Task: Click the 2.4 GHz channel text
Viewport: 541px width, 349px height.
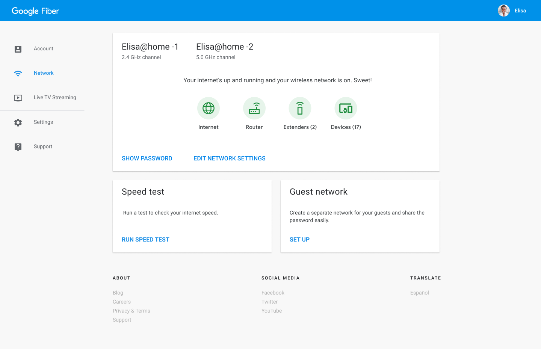Action: tap(141, 57)
